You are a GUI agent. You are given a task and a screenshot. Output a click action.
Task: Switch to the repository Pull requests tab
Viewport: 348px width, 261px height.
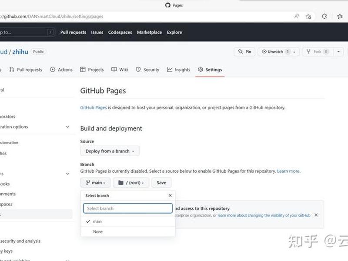point(26,70)
